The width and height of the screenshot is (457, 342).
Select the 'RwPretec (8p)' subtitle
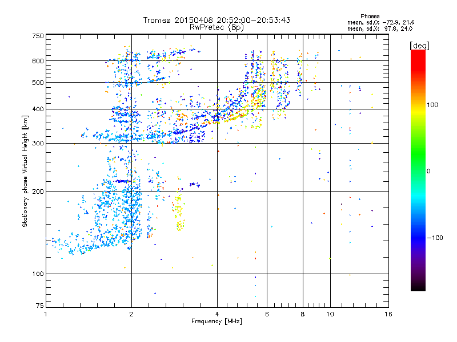(217, 27)
